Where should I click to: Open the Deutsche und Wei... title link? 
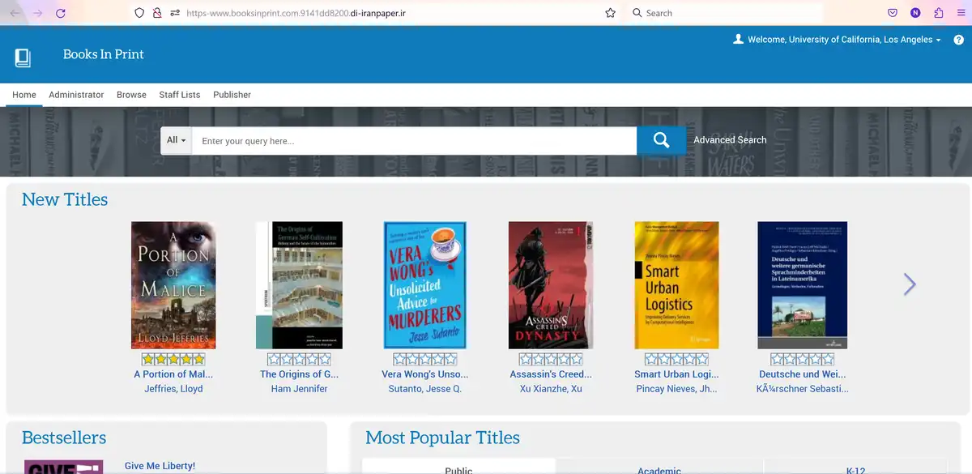click(802, 374)
